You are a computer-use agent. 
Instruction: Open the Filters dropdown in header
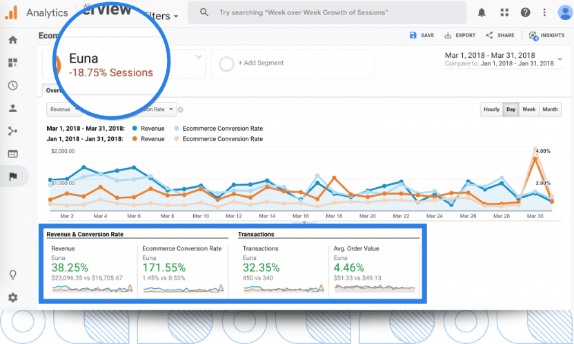point(161,16)
